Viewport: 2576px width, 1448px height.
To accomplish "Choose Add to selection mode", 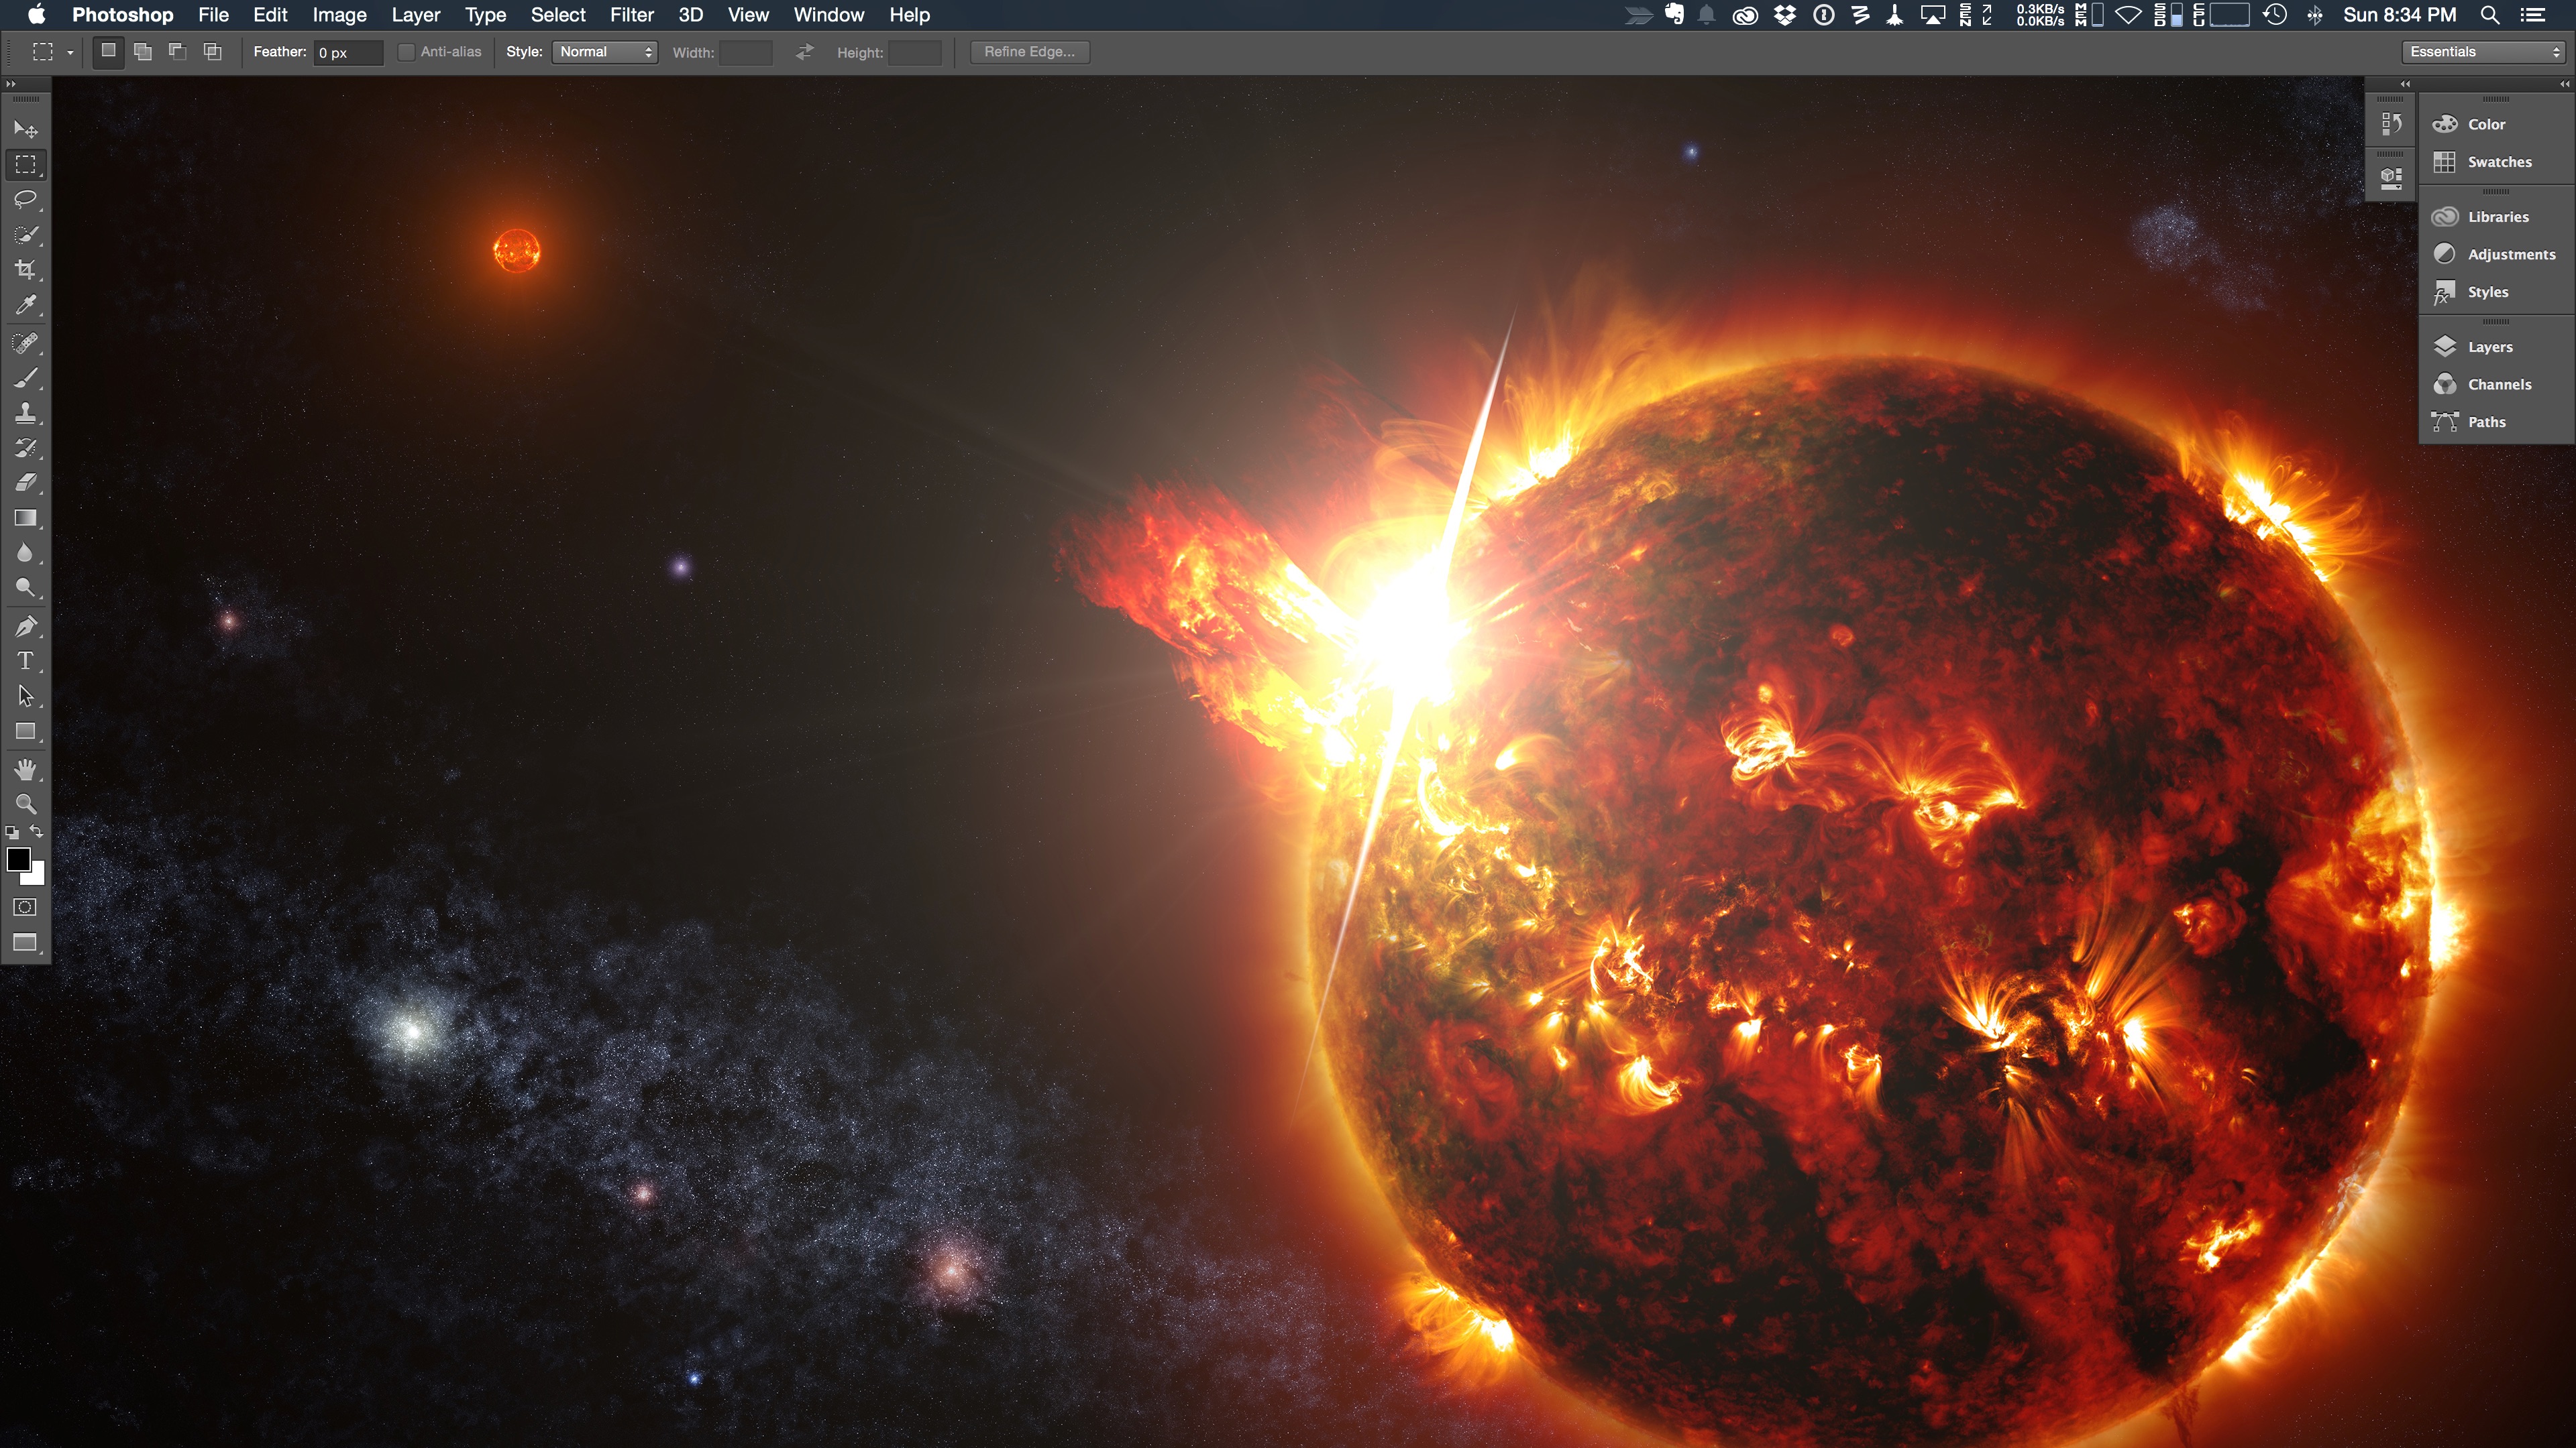I will pos(143,51).
